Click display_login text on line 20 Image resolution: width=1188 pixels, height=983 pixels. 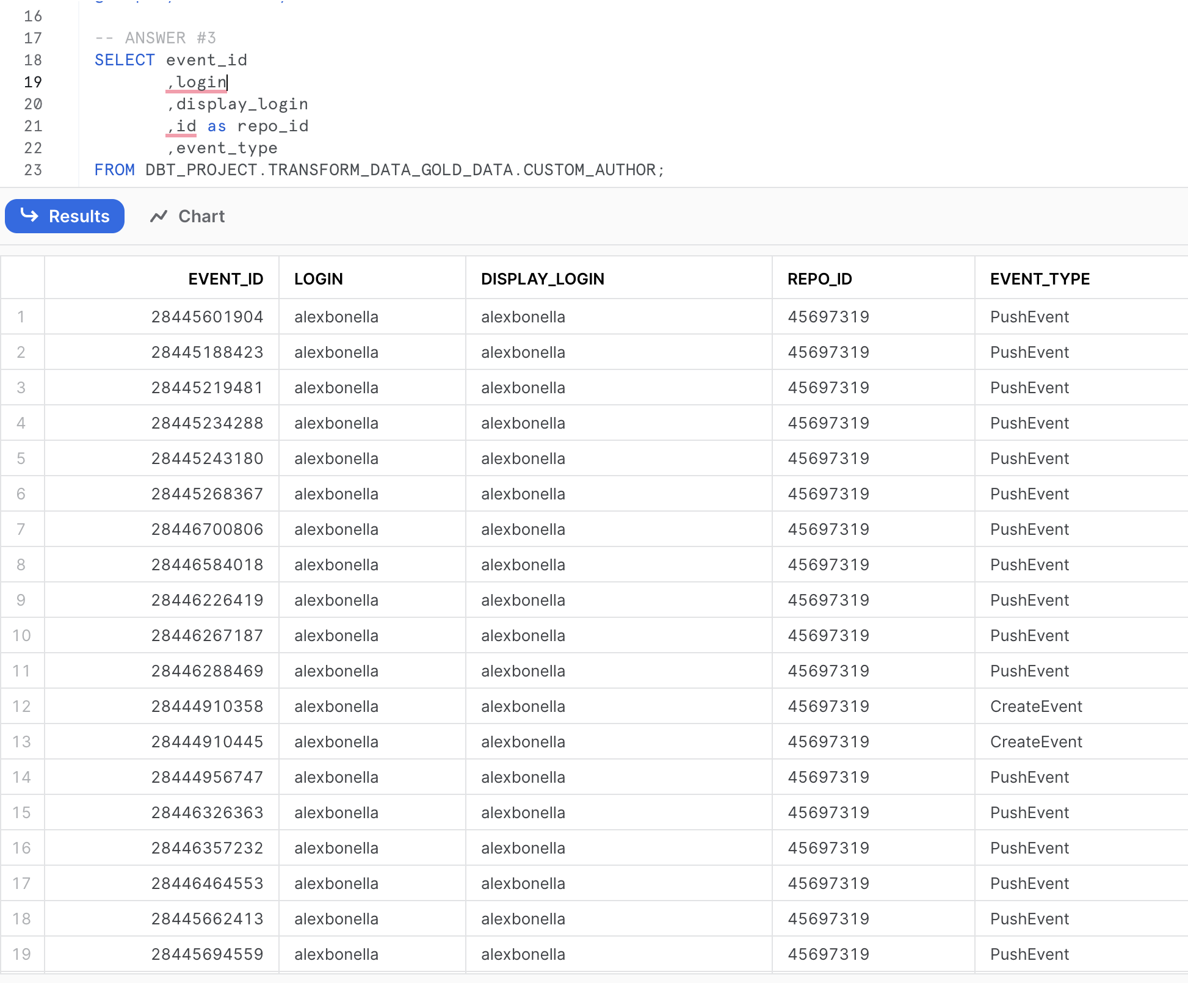pos(242,104)
